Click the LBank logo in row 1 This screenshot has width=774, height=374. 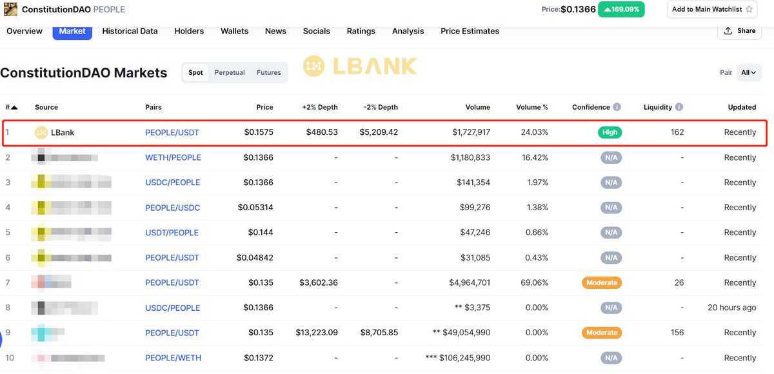[41, 132]
